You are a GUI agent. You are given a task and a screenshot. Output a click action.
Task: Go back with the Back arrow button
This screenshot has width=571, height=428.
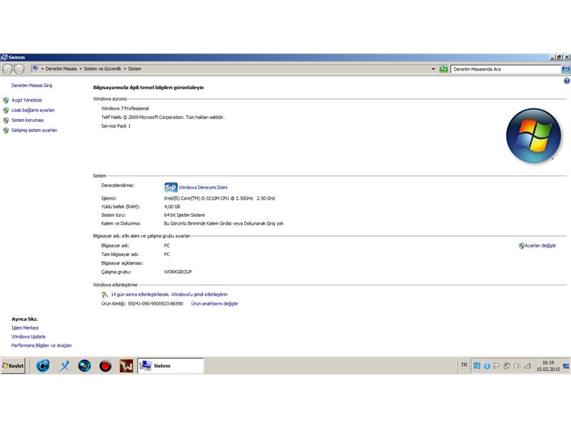click(x=8, y=68)
